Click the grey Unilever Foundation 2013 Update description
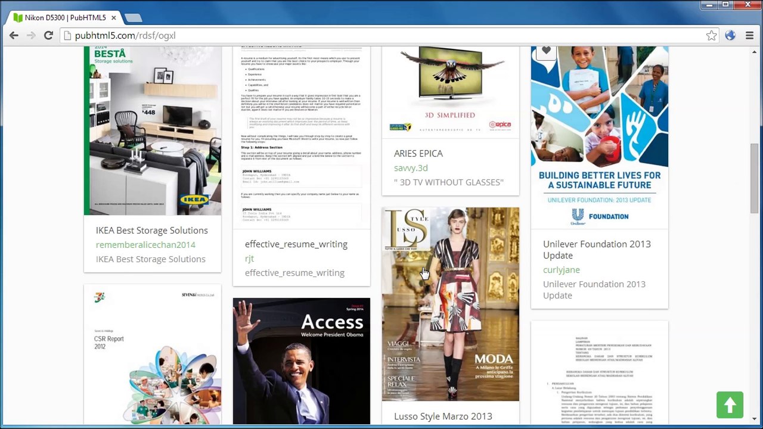The width and height of the screenshot is (763, 429). click(x=594, y=290)
